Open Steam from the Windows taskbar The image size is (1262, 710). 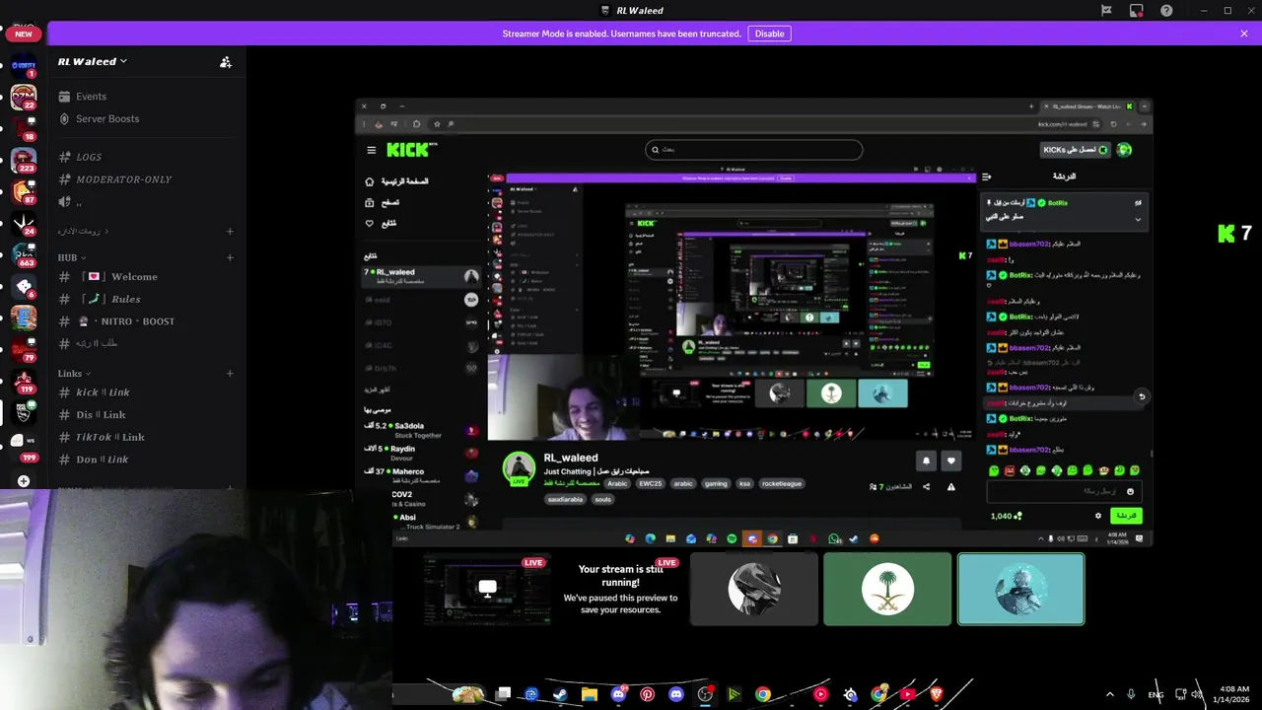[560, 694]
